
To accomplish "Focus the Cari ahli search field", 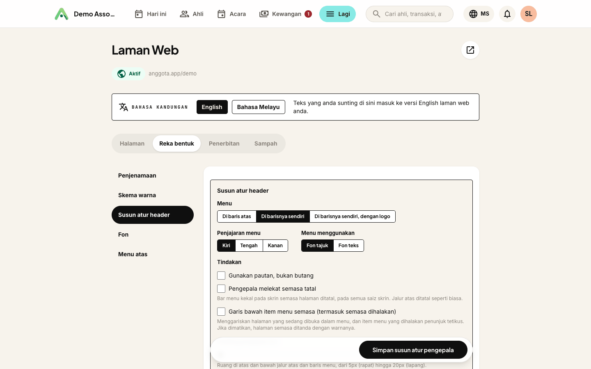I will 410,14.
